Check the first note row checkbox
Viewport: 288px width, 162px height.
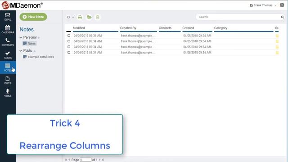(69, 36)
